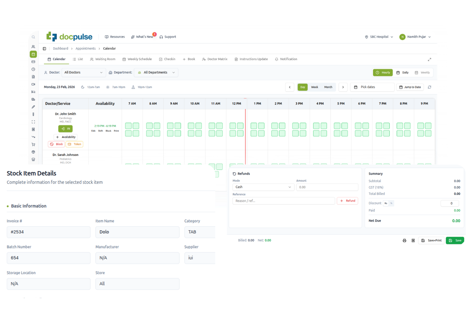This screenshot has width=466, height=322.
Task: Click the refund Reason / ref input field
Action: [283, 201]
